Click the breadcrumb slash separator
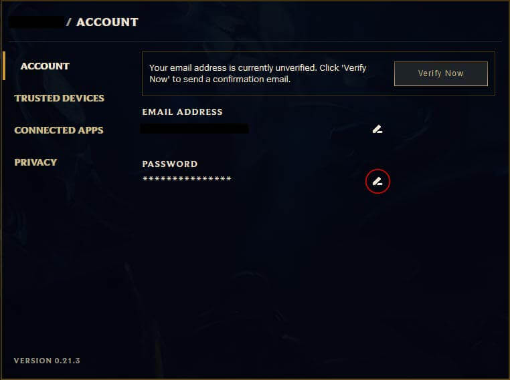The height and width of the screenshot is (380, 510). click(69, 22)
